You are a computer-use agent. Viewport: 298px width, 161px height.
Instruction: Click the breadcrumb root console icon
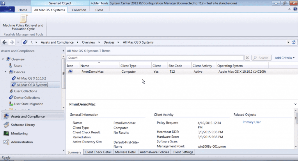coord(25,42)
